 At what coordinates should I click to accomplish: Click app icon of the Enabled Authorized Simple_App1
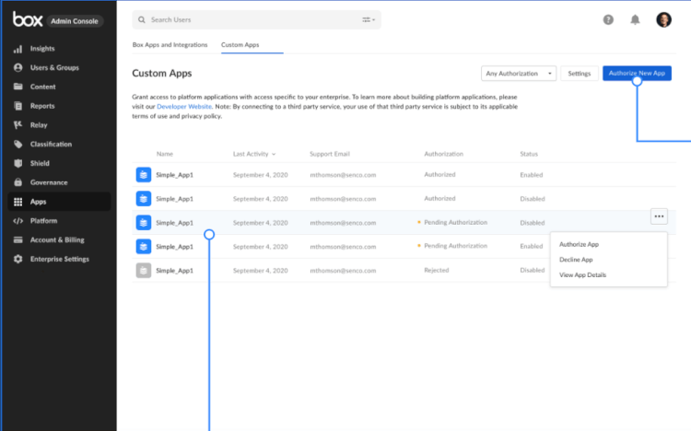(x=143, y=175)
